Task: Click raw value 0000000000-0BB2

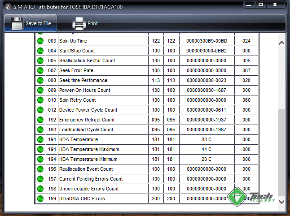Action: [x=207, y=51]
